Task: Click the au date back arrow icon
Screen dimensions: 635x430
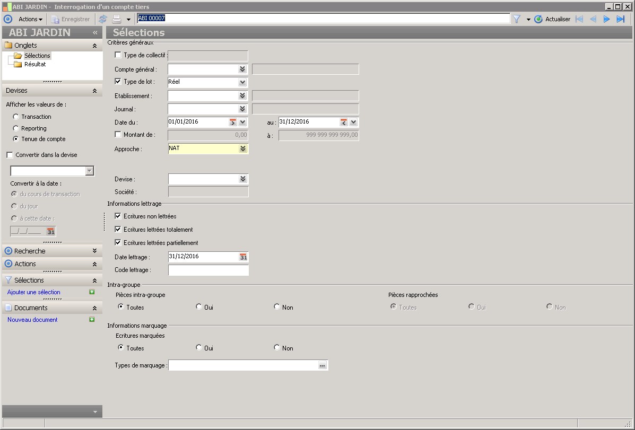Action: (344, 122)
